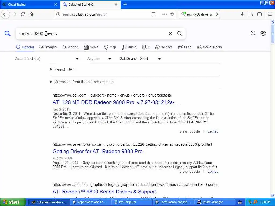275x206 pixels.
Task: Open page actions three-dot menu
Action: [x=165, y=14]
